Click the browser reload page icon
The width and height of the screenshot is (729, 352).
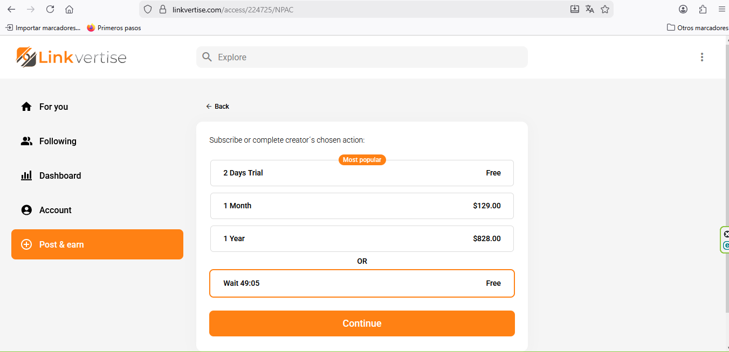pos(50,9)
